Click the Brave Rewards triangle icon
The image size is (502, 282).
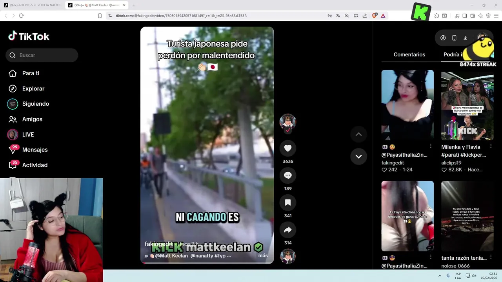click(383, 16)
